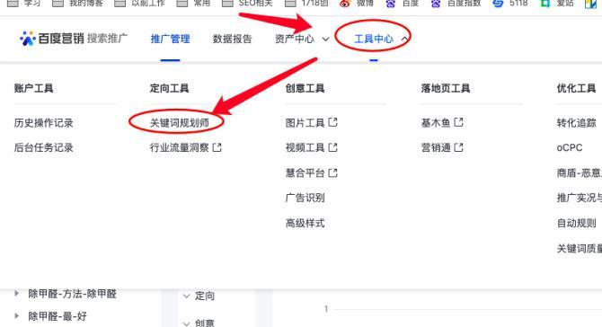Expand the 资产中心 dropdown chevron
This screenshot has height=327, width=602.
point(325,40)
